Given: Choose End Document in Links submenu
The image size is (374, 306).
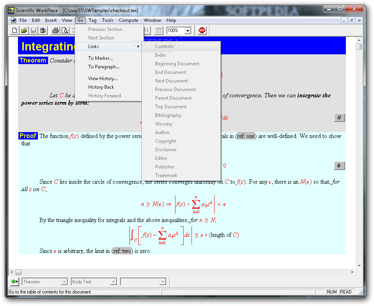Looking at the screenshot, I should (x=181, y=72).
